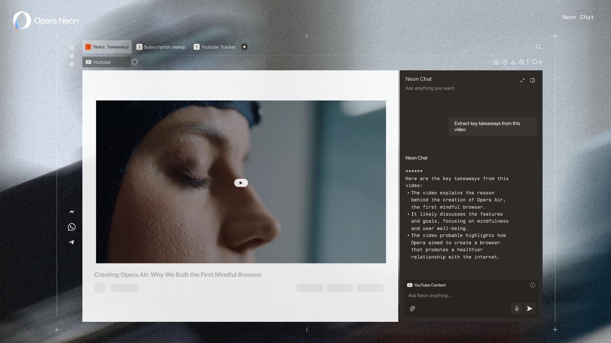Image resolution: width=611 pixels, height=343 pixels.
Task: Expand Neon Chat to fullscreen
Action: pyautogui.click(x=522, y=80)
